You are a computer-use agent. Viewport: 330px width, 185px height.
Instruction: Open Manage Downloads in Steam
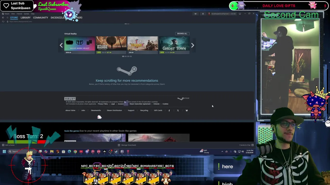pyautogui.click(x=127, y=145)
